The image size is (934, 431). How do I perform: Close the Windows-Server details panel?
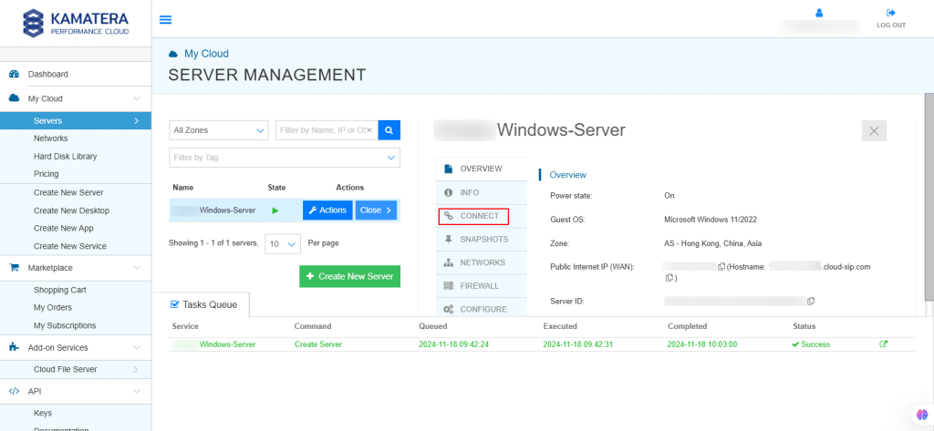[873, 130]
